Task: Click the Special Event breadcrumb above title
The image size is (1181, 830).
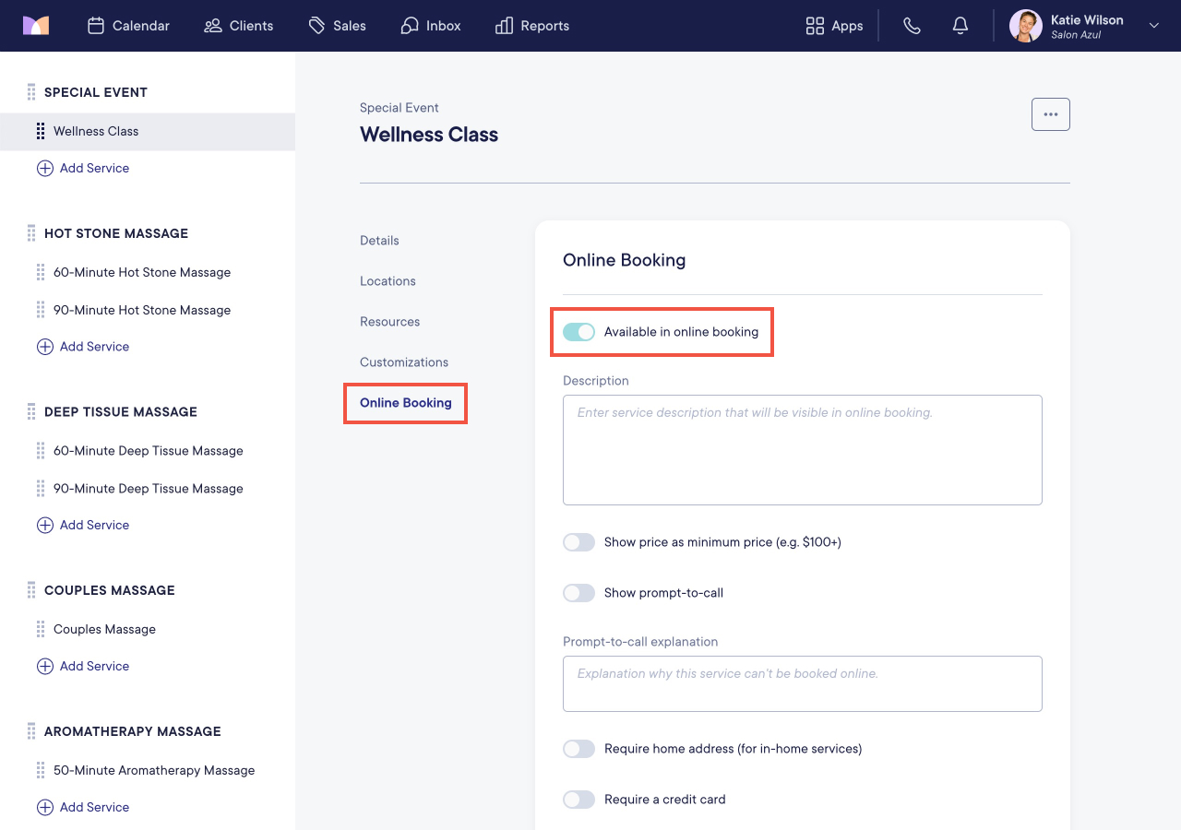Action: coord(400,108)
